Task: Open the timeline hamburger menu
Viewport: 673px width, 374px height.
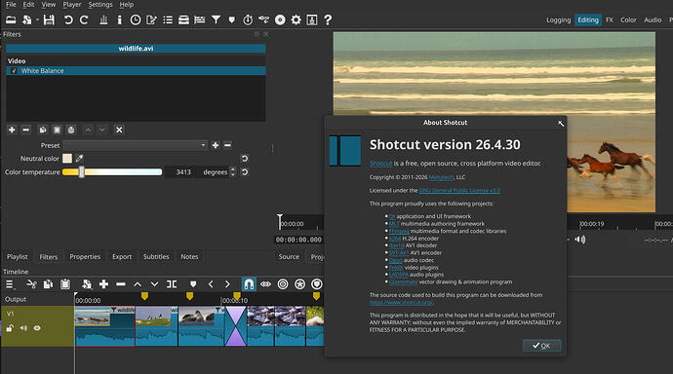Action: tap(10, 284)
